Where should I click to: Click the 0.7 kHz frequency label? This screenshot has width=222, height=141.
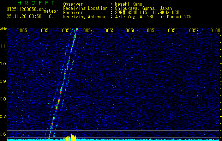3,117
